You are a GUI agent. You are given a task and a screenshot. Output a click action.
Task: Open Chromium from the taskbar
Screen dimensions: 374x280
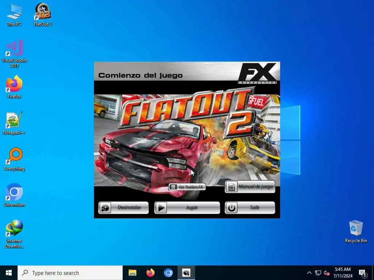(x=168, y=273)
